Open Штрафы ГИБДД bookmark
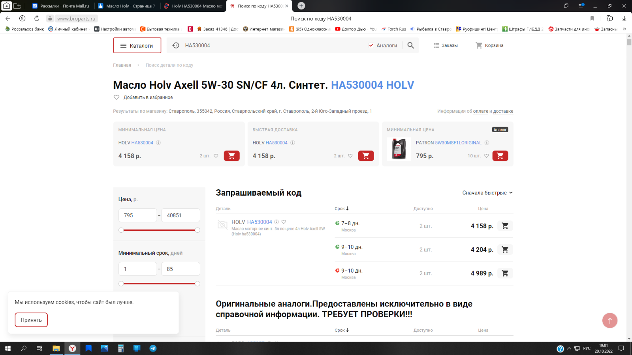Viewport: 632px width, 355px height. point(523,29)
